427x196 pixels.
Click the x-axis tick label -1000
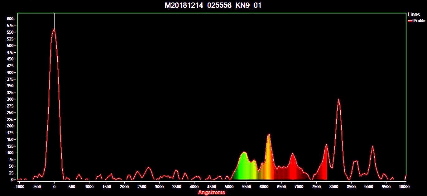tap(19, 187)
